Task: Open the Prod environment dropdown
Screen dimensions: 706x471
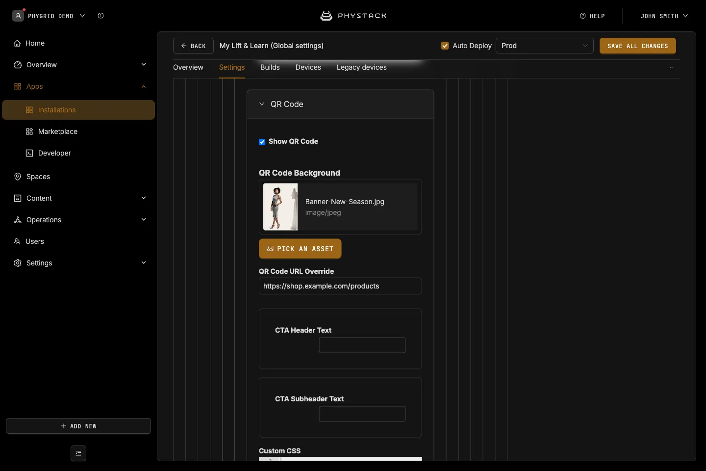Action: [x=545, y=46]
